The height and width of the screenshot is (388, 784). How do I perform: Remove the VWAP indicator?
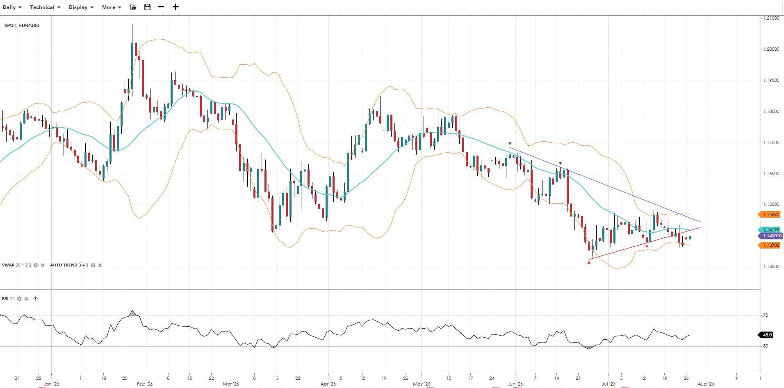(x=43, y=265)
